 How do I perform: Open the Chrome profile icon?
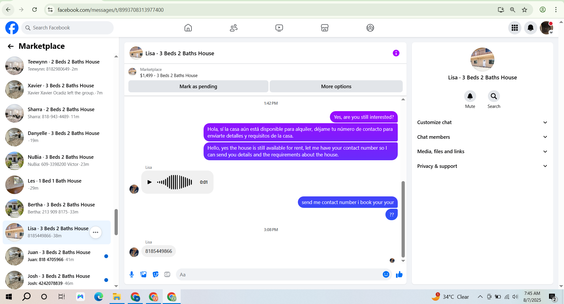[543, 10]
